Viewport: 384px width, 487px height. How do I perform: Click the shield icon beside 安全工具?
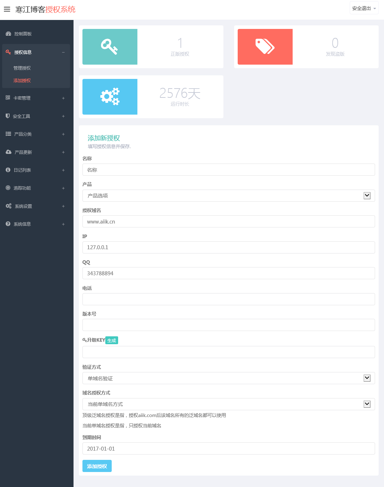(x=7, y=116)
